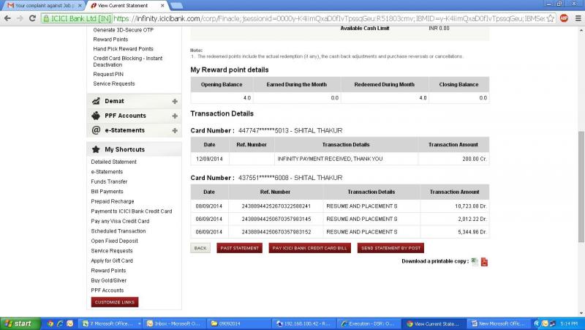Open Generate 3D-Secure OTP link
The image size is (585, 330).
tap(123, 30)
